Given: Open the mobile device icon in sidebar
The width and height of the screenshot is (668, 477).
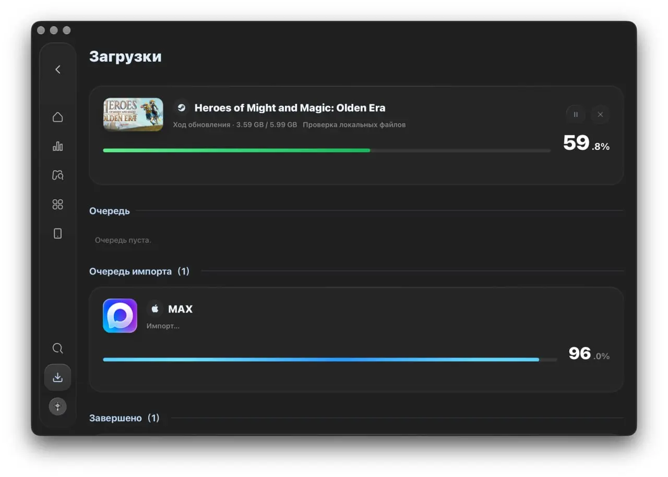Looking at the screenshot, I should point(58,233).
